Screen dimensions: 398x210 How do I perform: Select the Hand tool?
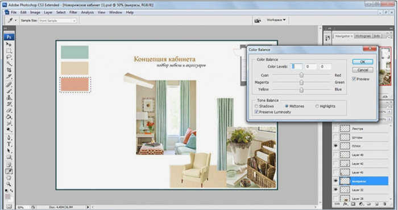[9, 178]
